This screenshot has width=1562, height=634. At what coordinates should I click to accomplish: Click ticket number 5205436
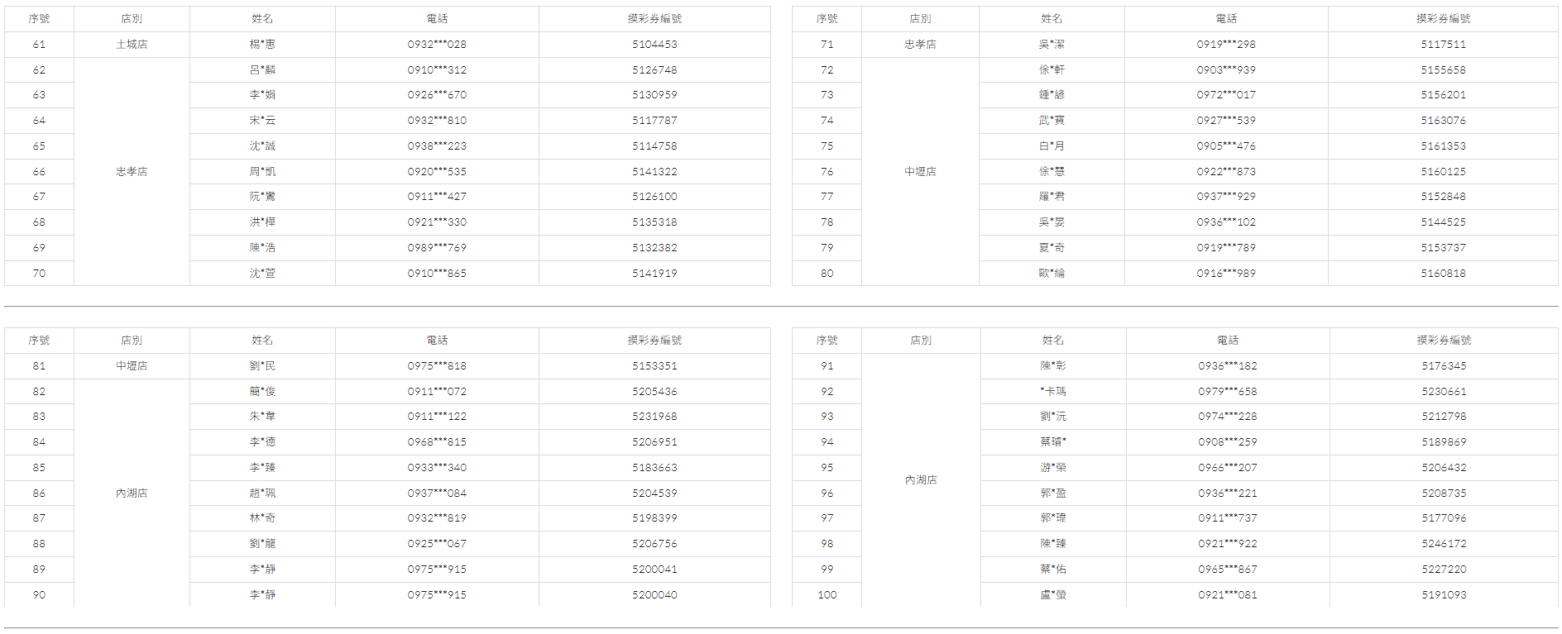[654, 392]
